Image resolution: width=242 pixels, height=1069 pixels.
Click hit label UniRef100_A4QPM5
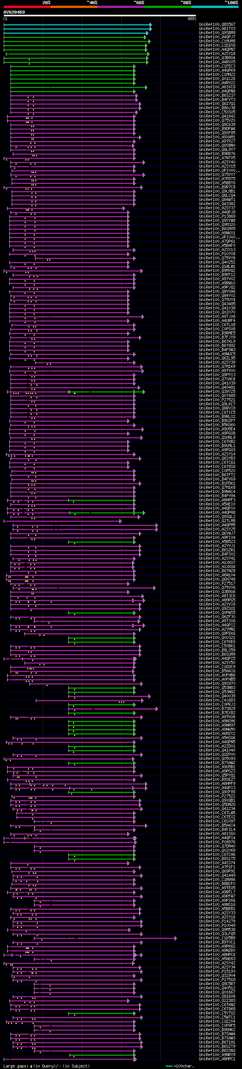click(x=217, y=525)
